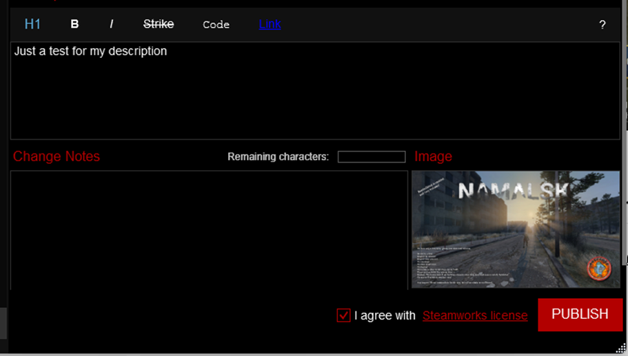Uncheck the I agree with checkbox

point(343,315)
